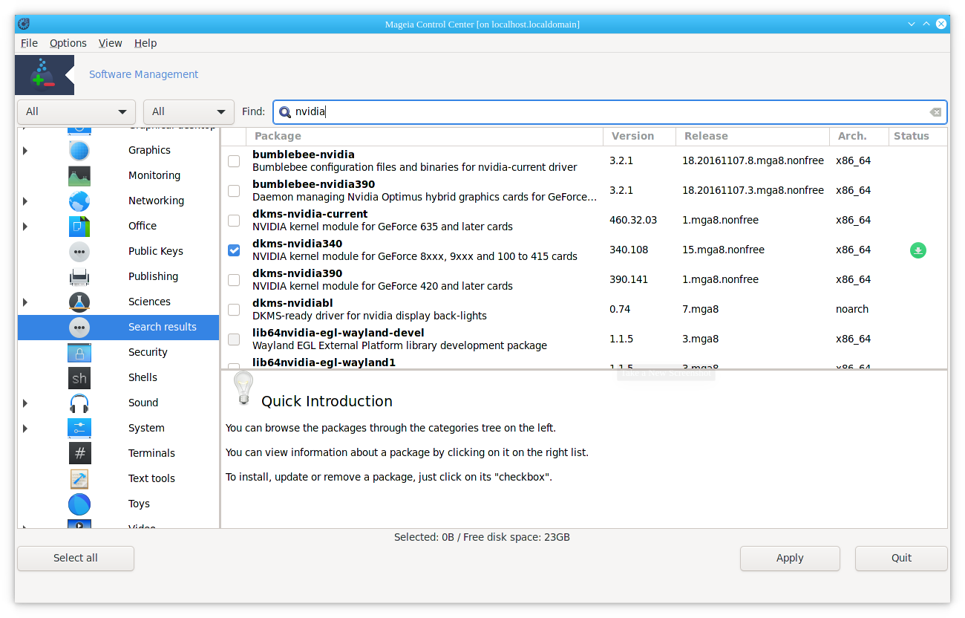Click the Toys category icon
The width and height of the screenshot is (965, 618).
tap(79, 504)
